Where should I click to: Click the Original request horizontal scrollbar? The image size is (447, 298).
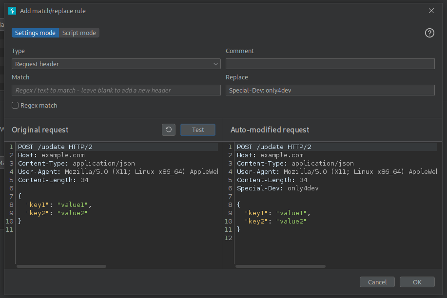point(61,266)
